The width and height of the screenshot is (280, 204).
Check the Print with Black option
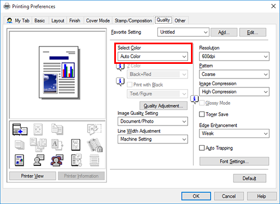[129, 85]
